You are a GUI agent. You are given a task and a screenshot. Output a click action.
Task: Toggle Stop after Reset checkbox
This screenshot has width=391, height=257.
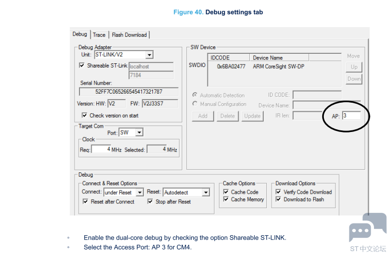(150, 201)
